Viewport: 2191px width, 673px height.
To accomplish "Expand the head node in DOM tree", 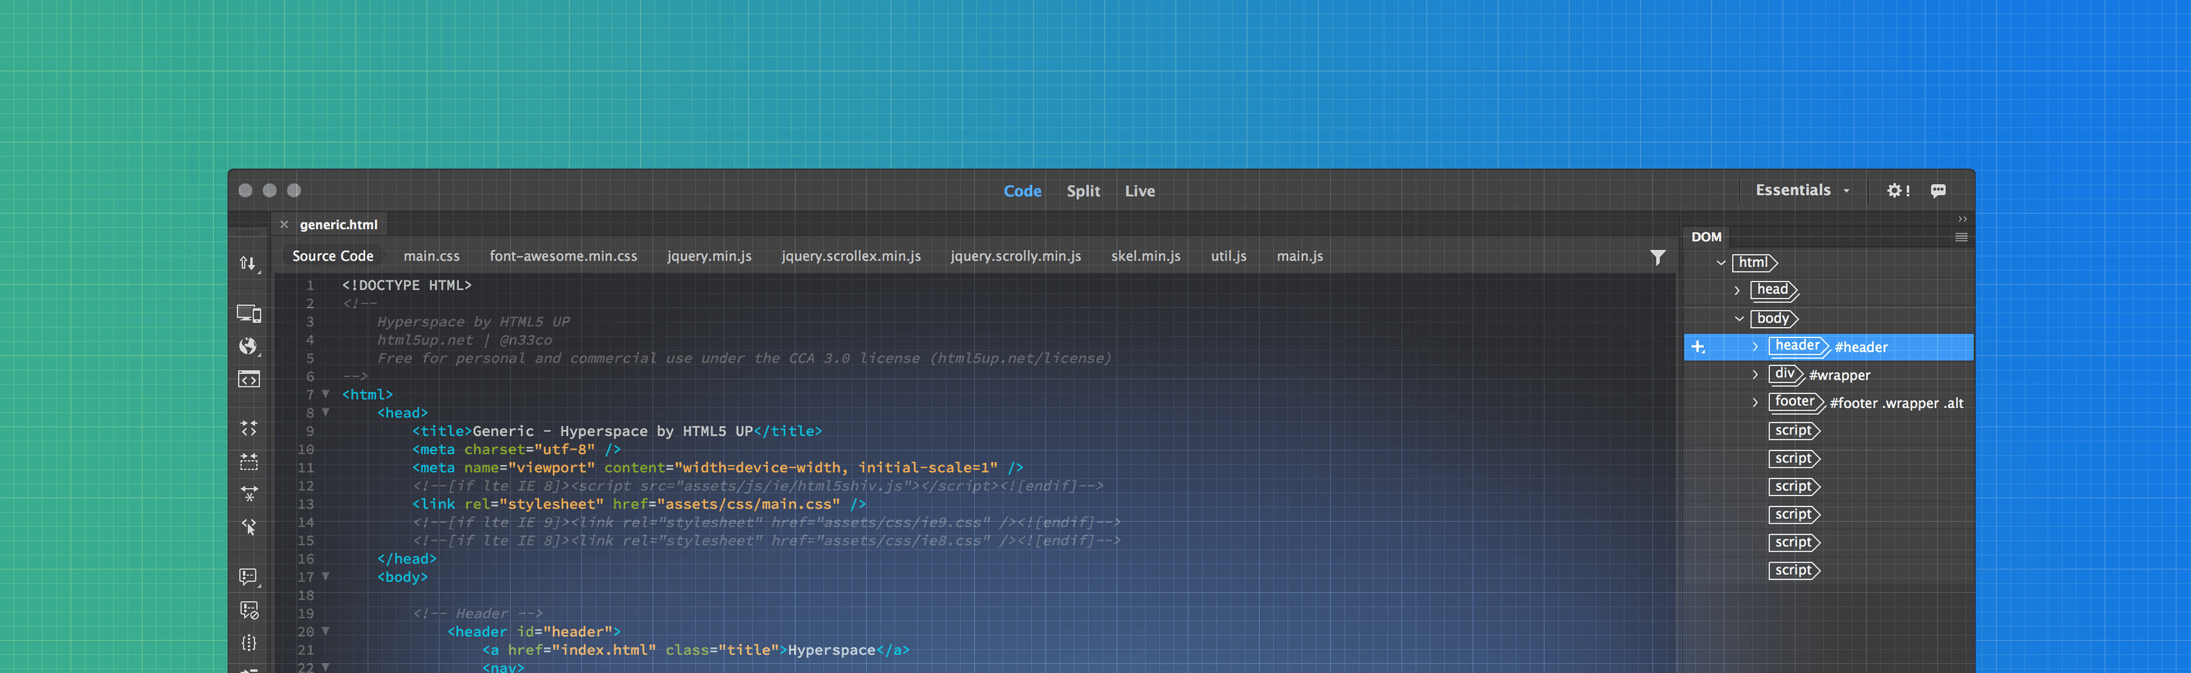I will click(x=1737, y=291).
